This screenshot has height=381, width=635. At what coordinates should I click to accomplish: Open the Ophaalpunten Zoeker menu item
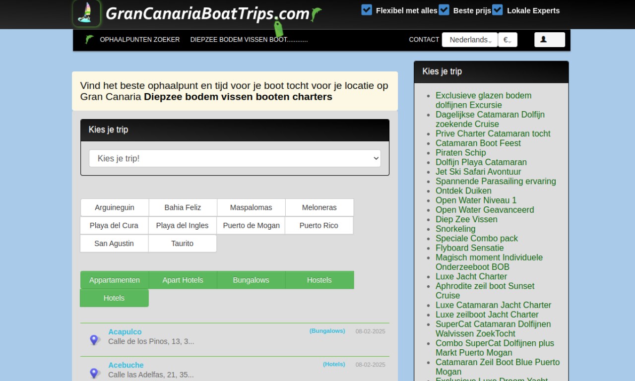tap(140, 40)
